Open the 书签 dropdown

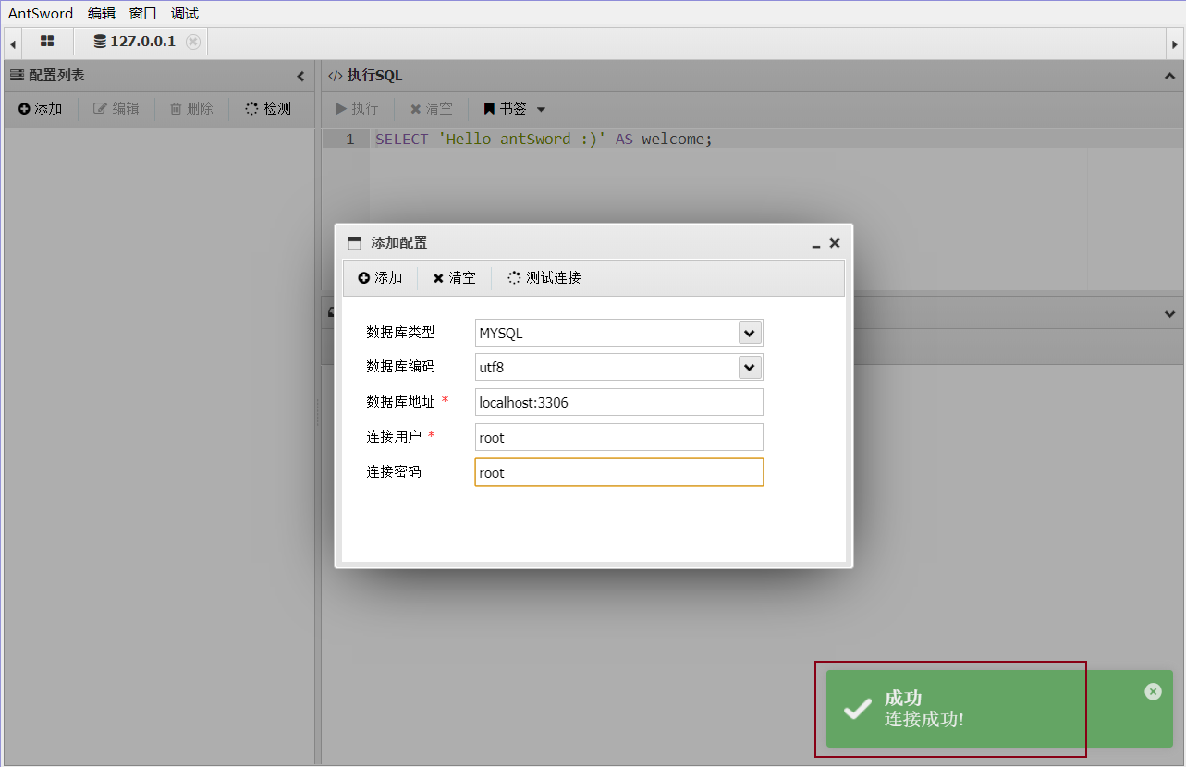pos(514,109)
